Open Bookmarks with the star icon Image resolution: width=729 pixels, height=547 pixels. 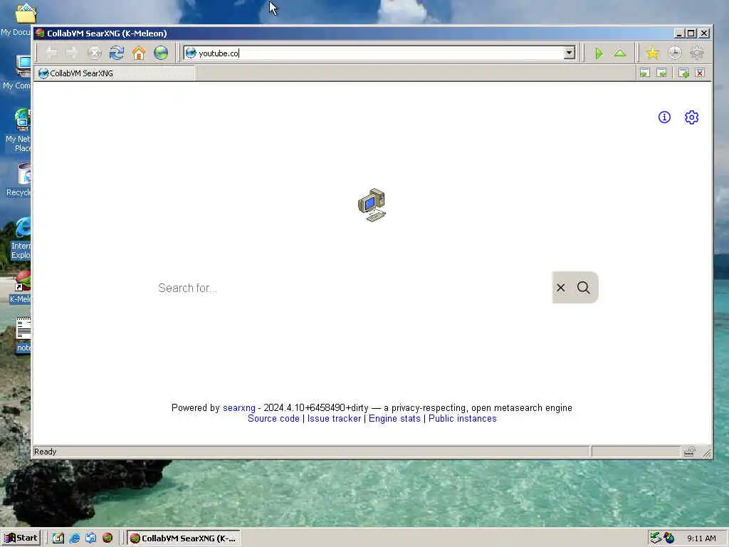653,53
